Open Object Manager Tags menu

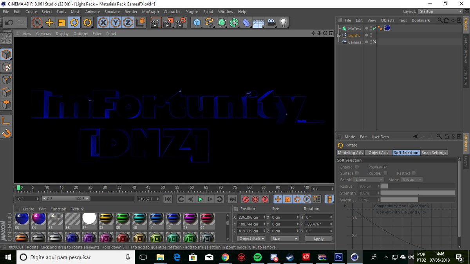point(403,20)
